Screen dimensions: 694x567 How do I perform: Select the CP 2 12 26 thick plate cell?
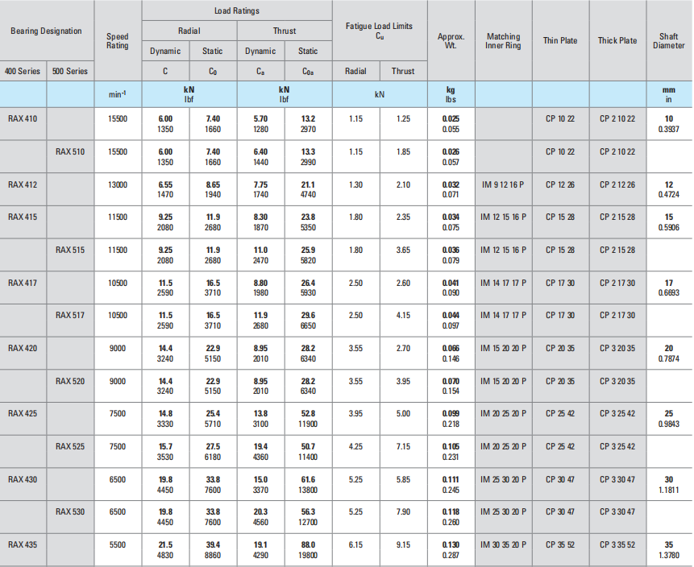617,184
